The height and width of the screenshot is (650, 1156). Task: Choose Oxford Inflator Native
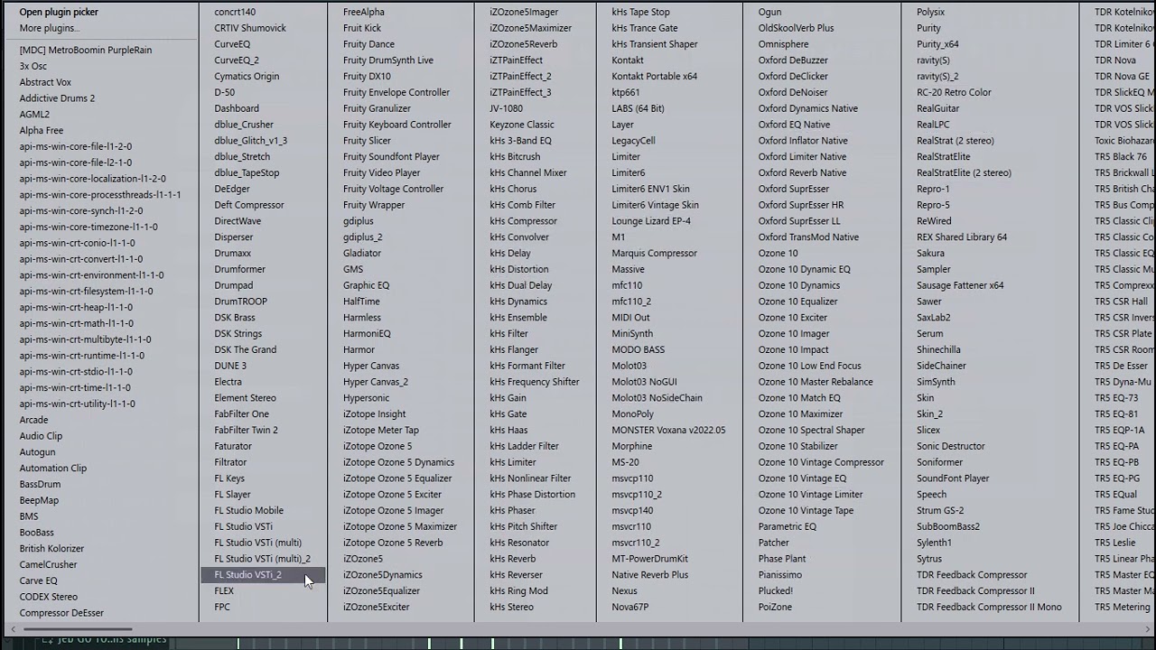pyautogui.click(x=803, y=141)
